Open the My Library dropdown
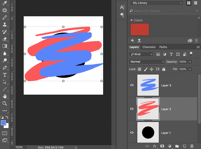The width and height of the screenshot is (201, 149). 157,3
